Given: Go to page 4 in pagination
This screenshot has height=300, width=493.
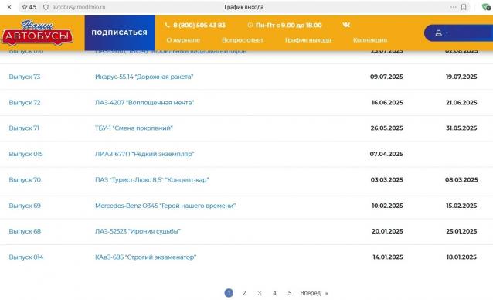Looking at the screenshot, I should tap(274, 293).
